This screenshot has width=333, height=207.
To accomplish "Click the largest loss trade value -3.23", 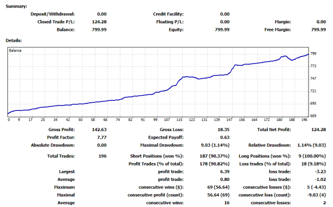I will 320,171.
